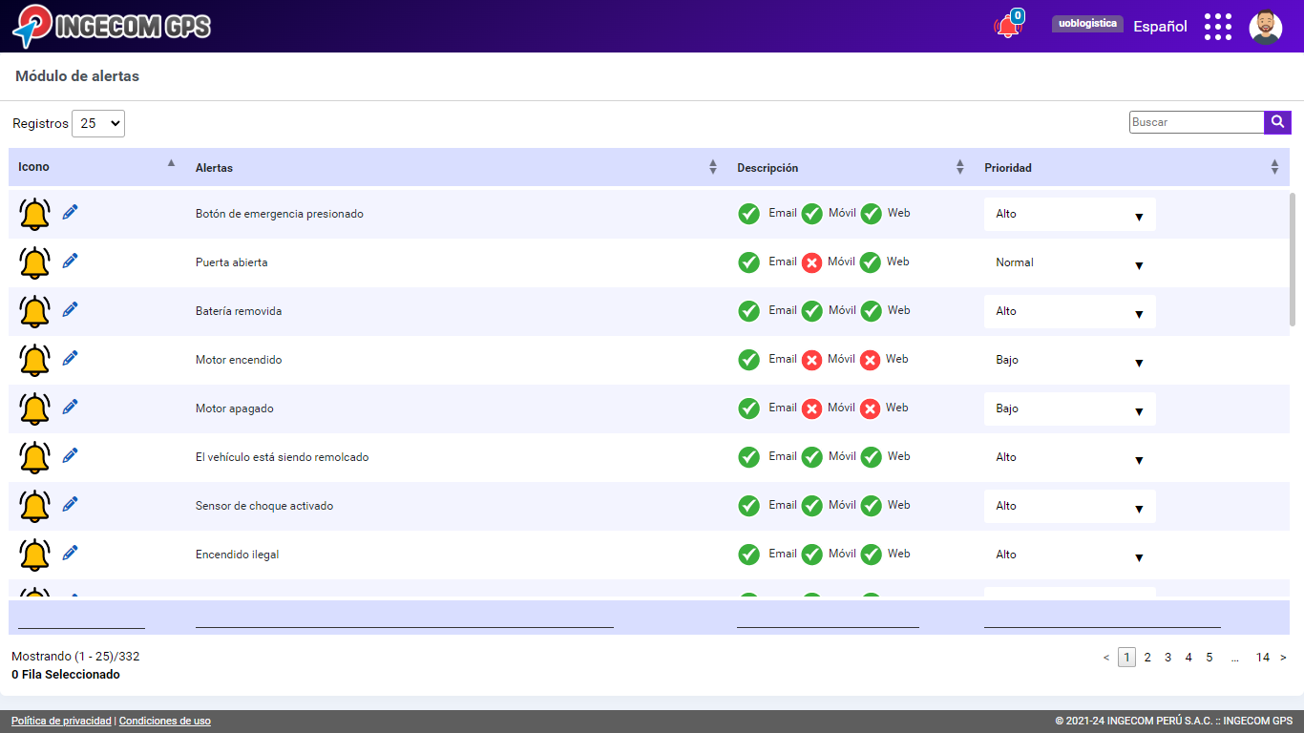Open the 'Política de privacidad' link

coord(61,722)
